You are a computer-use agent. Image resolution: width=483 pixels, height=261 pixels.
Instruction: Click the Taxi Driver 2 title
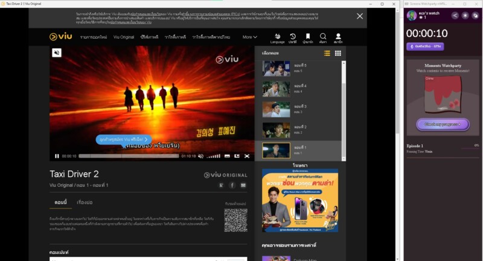[74, 174]
